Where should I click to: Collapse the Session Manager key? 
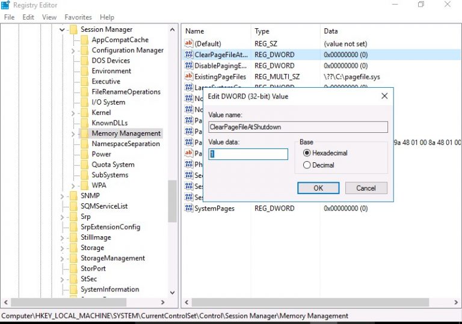pos(62,29)
